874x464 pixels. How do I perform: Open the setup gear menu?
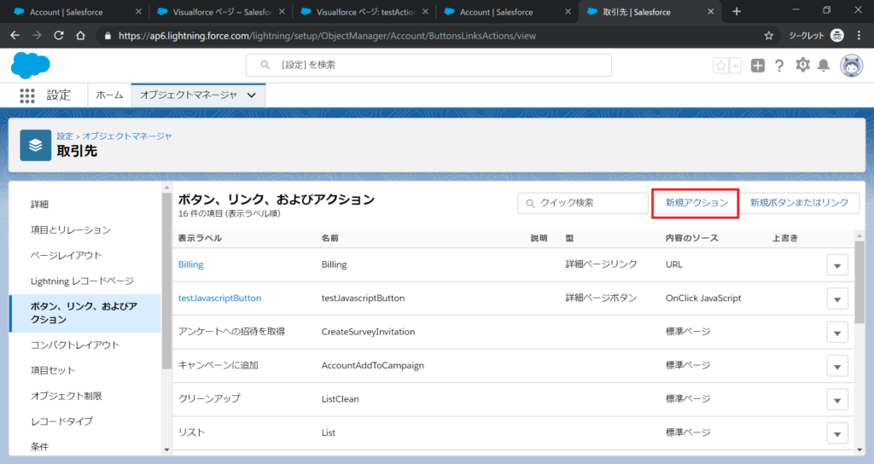(x=802, y=66)
